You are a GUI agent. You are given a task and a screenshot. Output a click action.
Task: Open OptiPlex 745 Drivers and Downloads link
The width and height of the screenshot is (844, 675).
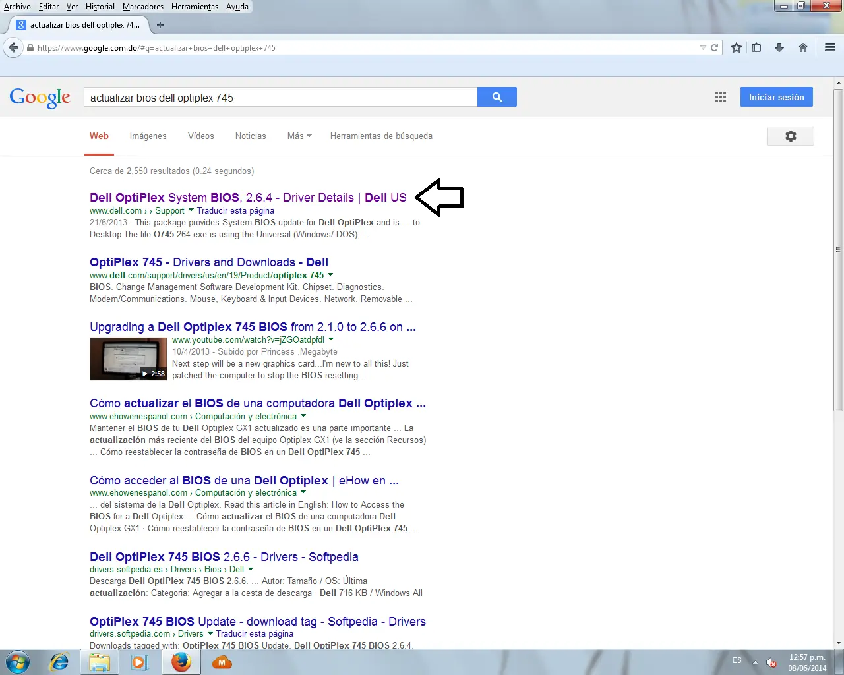[209, 262]
